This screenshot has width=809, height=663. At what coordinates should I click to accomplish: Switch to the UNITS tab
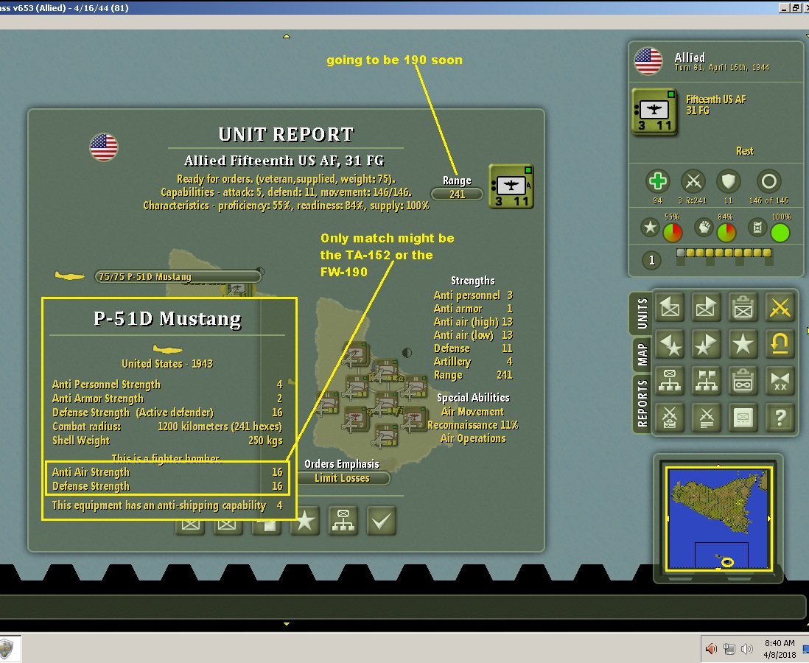pos(642,313)
